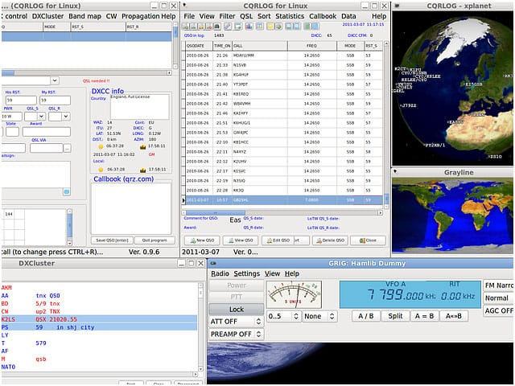Click the My RST input field
Image resolution: width=515 pixels, height=386 pixels.
coord(56,100)
